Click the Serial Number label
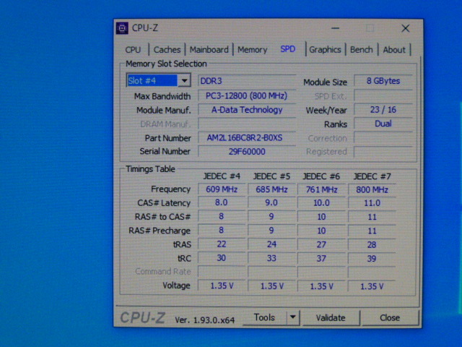 pos(165,151)
